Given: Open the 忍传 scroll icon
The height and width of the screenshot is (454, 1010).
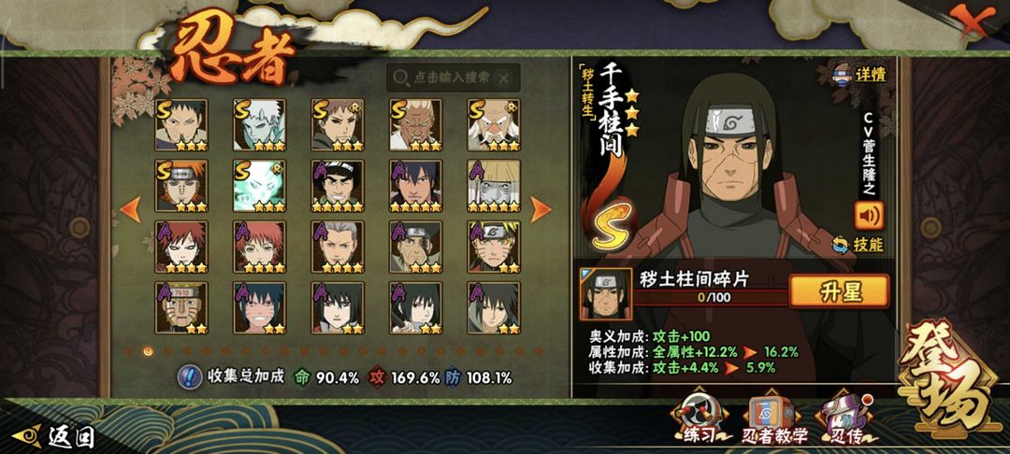Looking at the screenshot, I should (844, 419).
